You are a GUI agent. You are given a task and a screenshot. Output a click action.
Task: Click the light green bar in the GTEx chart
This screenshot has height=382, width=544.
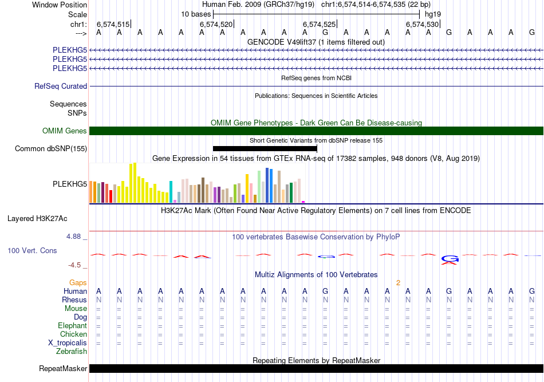tap(259, 187)
